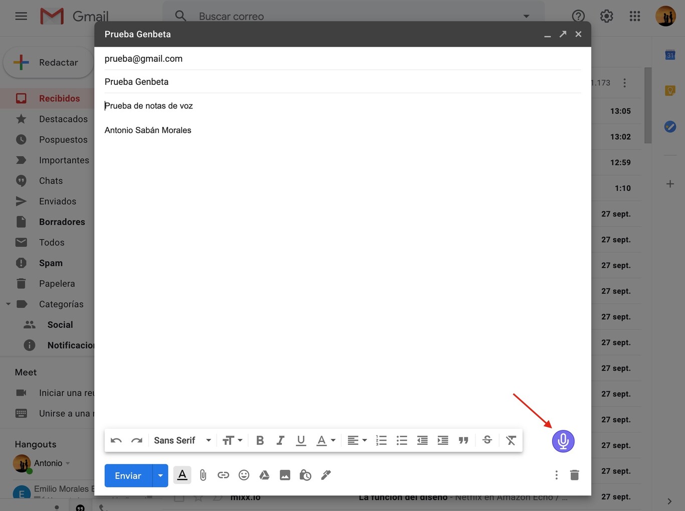This screenshot has height=511, width=685.
Task: Toggle bold formatting
Action: coord(260,440)
